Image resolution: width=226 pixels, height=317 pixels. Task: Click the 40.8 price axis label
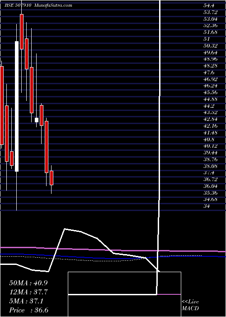[209, 139]
